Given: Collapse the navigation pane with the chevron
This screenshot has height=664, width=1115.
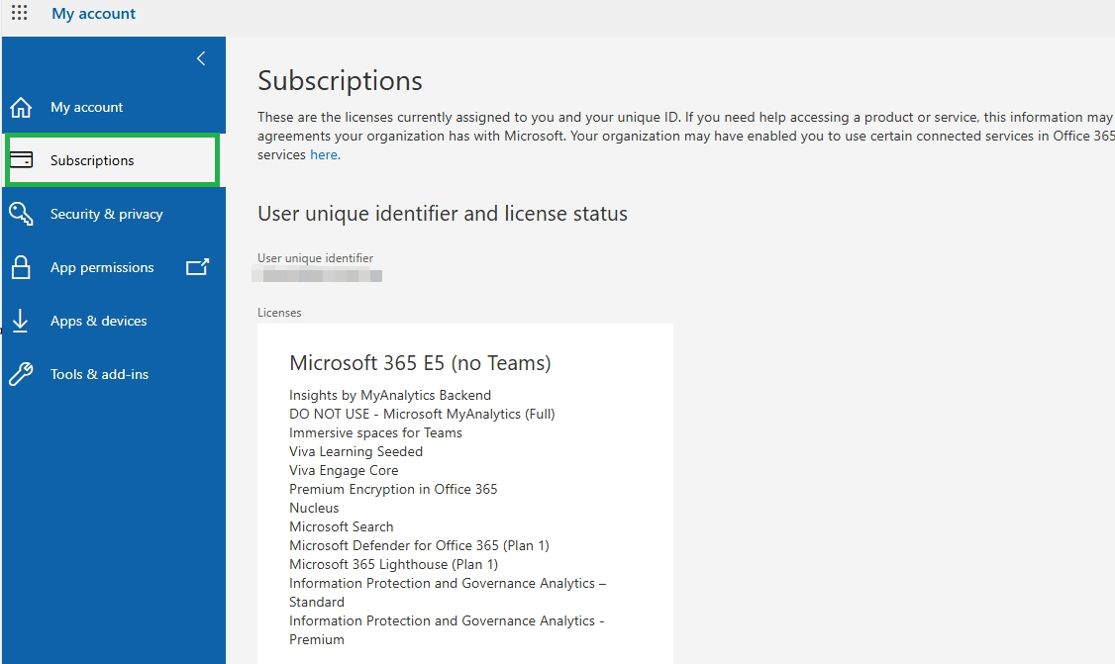Looking at the screenshot, I should 201,58.
